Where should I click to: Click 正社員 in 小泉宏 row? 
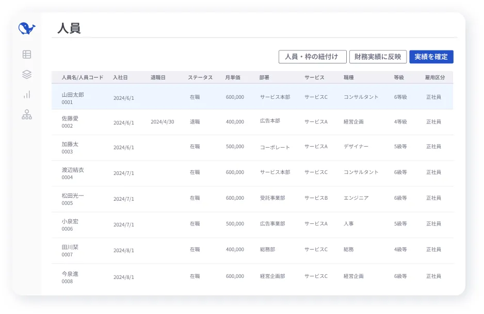(x=433, y=224)
